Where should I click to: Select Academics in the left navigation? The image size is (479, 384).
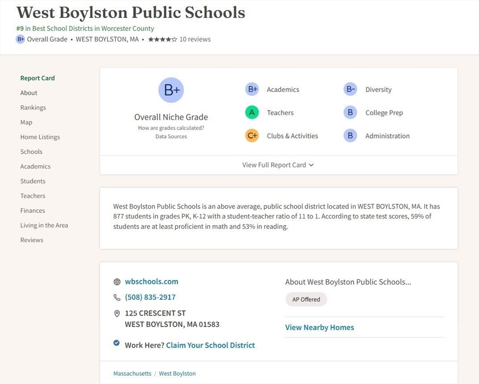[x=35, y=166]
